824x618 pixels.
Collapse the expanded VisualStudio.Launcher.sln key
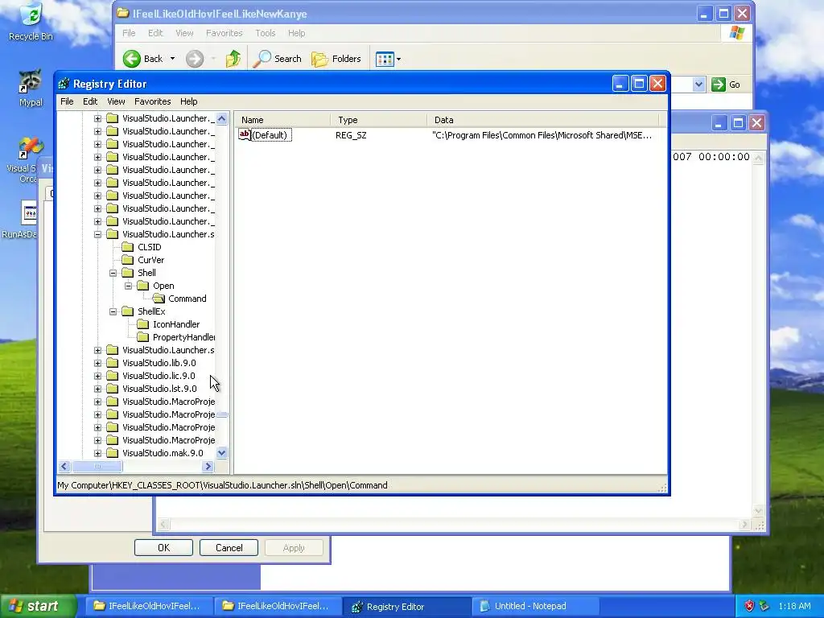pyautogui.click(x=97, y=234)
